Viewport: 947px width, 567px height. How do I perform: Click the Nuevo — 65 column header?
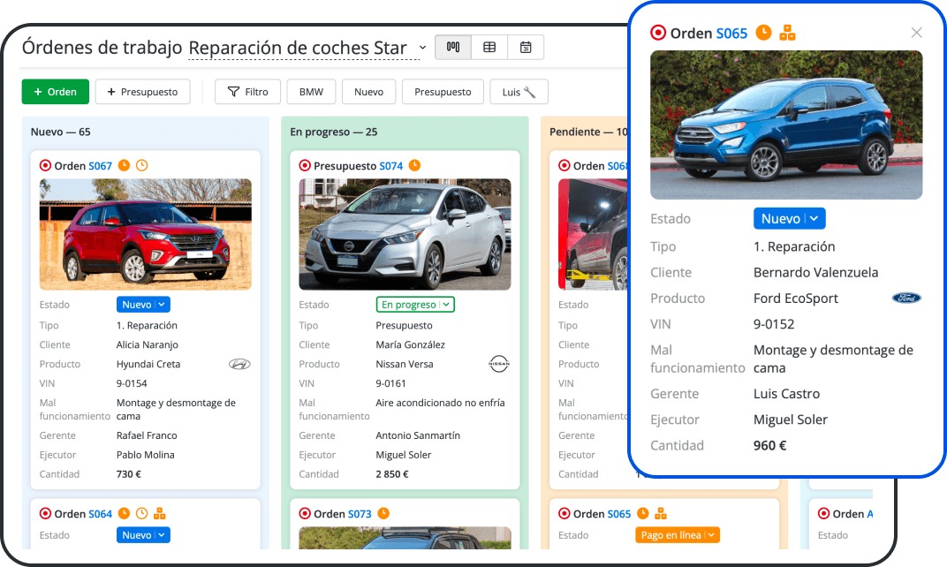tap(60, 132)
